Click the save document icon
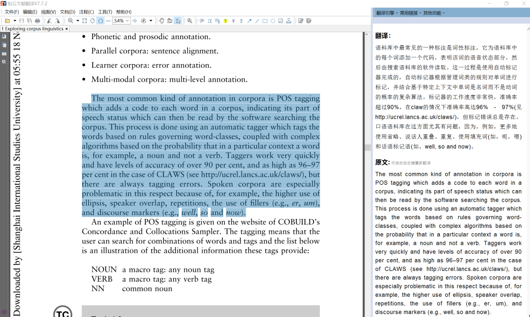The width and height of the screenshot is (530, 317). (x=22, y=21)
